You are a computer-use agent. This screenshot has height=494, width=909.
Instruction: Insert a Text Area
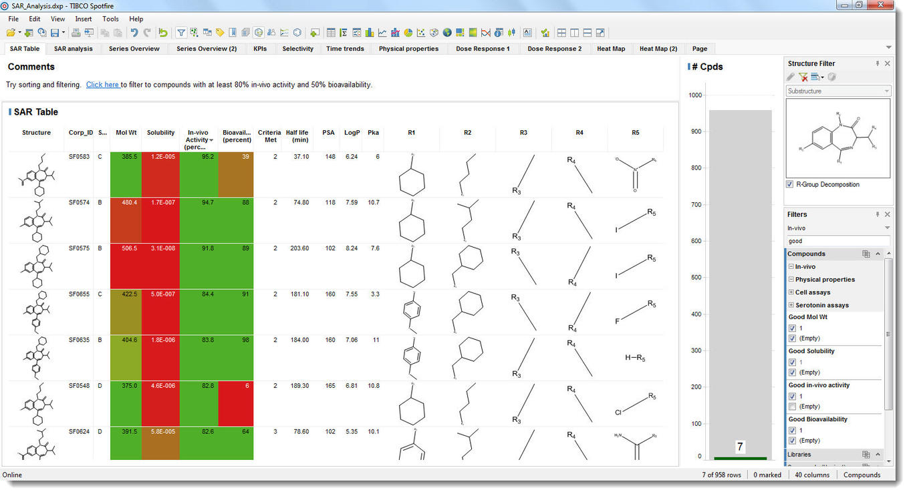(x=527, y=32)
